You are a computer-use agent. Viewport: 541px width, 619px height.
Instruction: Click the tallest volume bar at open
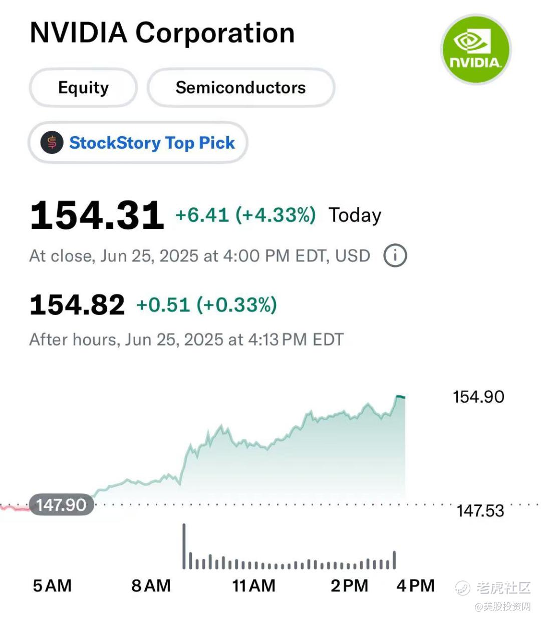coord(184,546)
